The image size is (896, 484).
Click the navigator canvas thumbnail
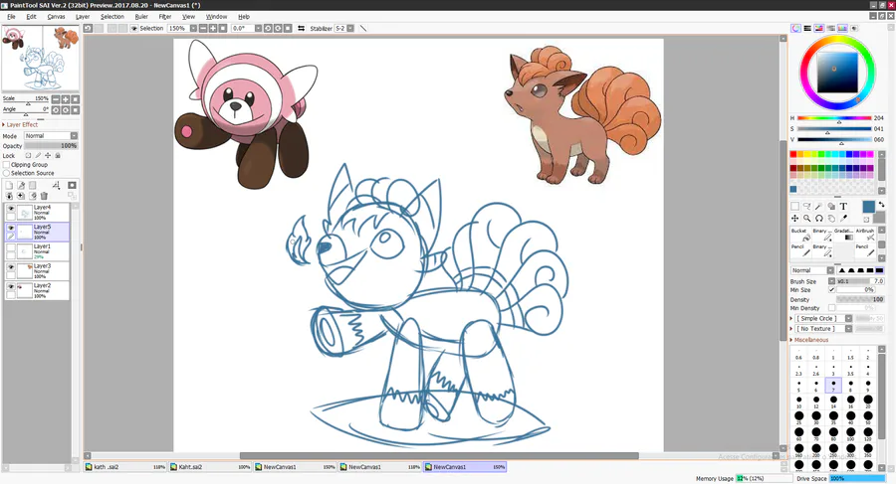click(40, 58)
